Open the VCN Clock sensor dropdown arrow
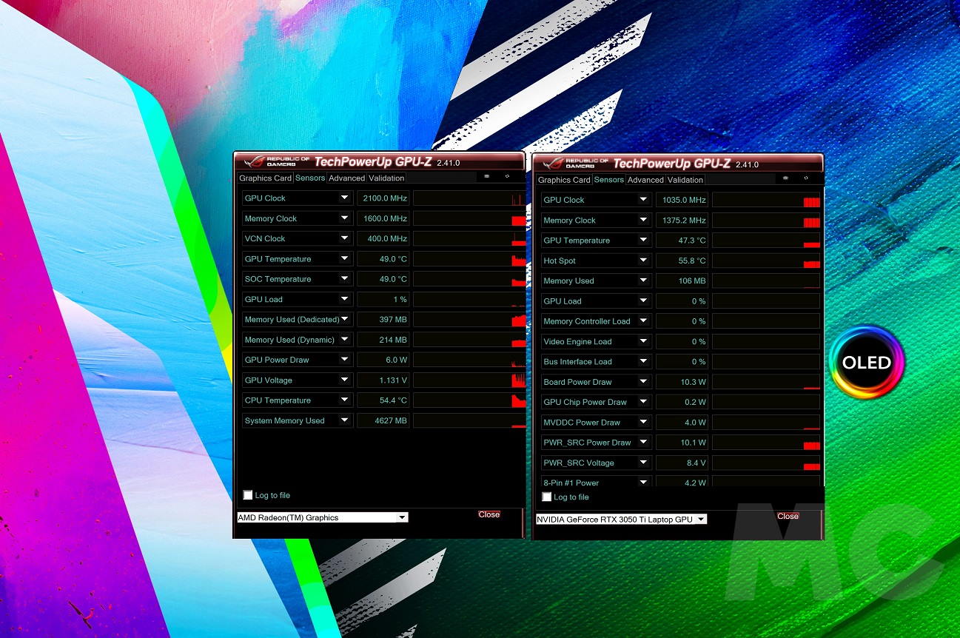 (x=344, y=238)
